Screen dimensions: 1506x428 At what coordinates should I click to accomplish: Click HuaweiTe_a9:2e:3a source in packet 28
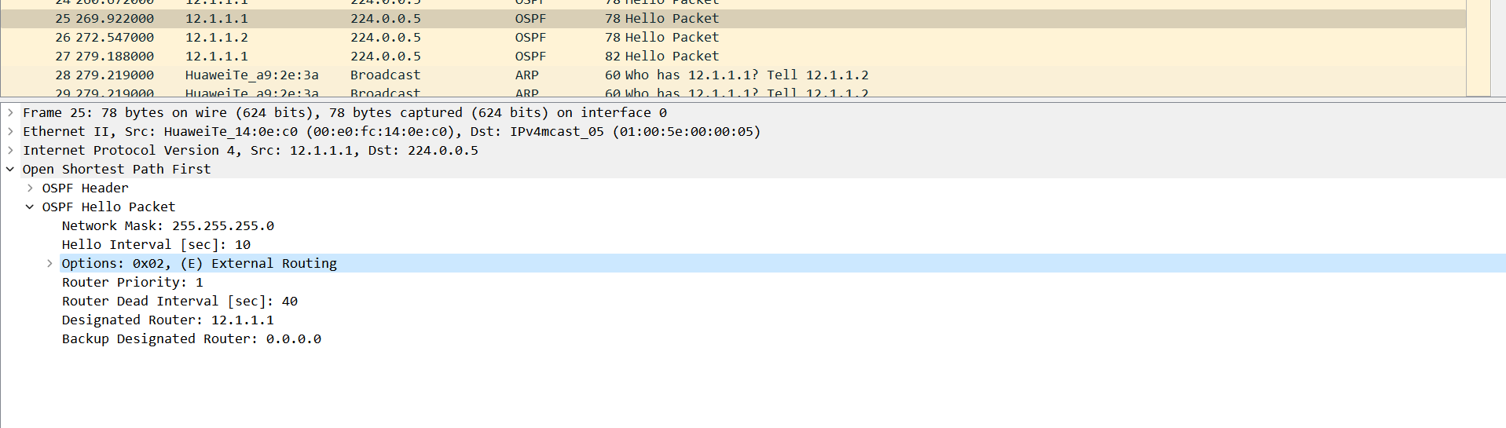click(x=252, y=75)
